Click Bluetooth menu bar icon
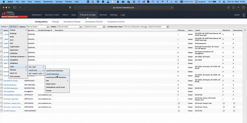This screenshot has height=123, width=247. click(167, 2)
